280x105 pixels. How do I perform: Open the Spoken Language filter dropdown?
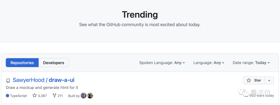(x=162, y=63)
